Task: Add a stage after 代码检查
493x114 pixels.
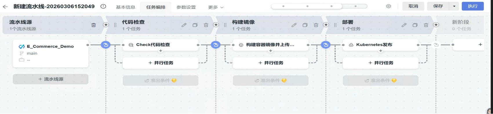Action: [x=216, y=25]
